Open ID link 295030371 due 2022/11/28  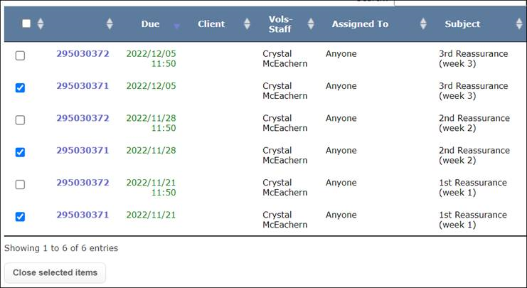pos(82,150)
